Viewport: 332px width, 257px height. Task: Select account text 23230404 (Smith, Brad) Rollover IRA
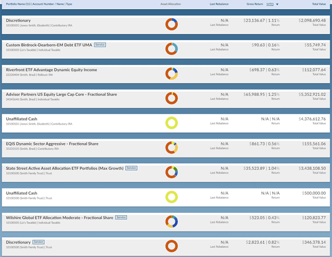29,75
